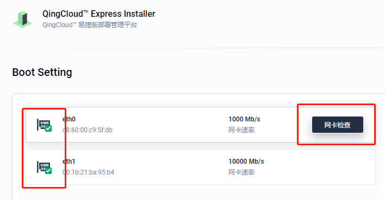Click the Boot Setting heading
The image size is (385, 200).
tap(42, 72)
